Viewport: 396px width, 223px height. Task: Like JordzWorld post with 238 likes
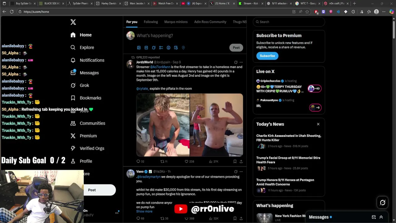(189, 161)
